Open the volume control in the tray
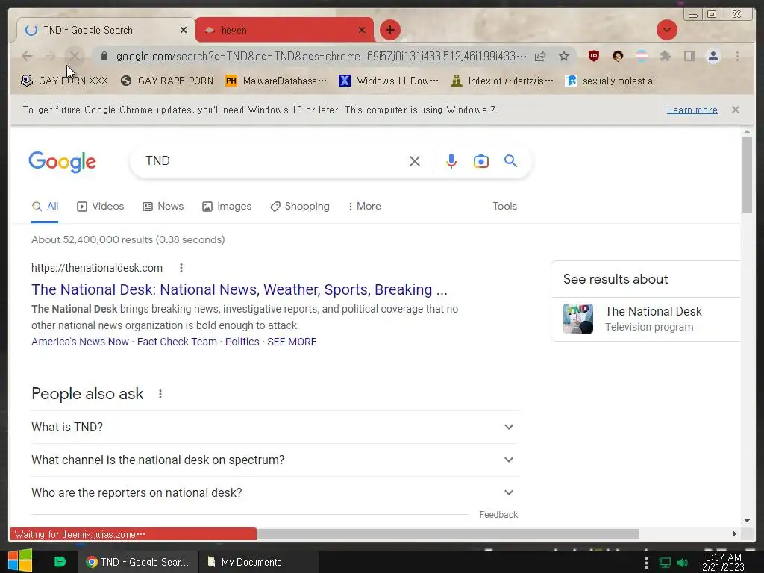The image size is (764, 573). click(682, 563)
